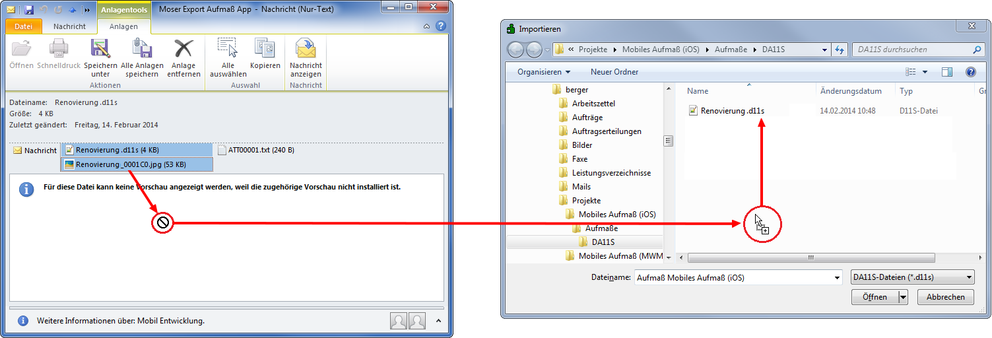Screen dimensions: 992x338
Task: Select Arbeitszettel folder in tree
Action: [587, 104]
